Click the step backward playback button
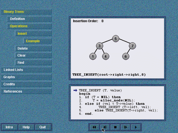Image resolution: width=178 pixels, height=133 pixels. click(x=105, y=127)
